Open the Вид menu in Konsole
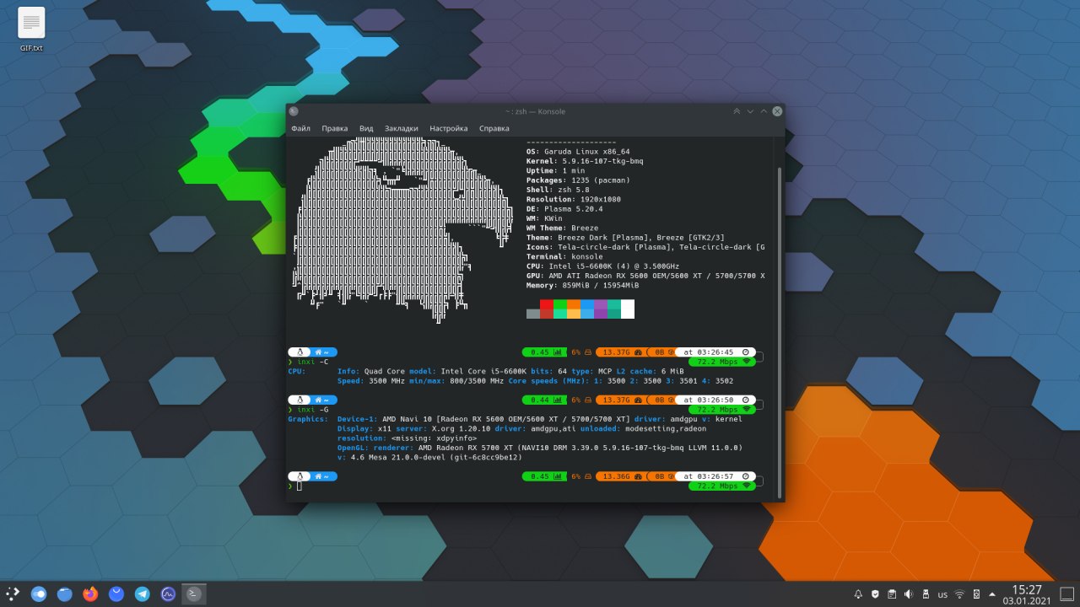The height and width of the screenshot is (607, 1080). [x=366, y=128]
